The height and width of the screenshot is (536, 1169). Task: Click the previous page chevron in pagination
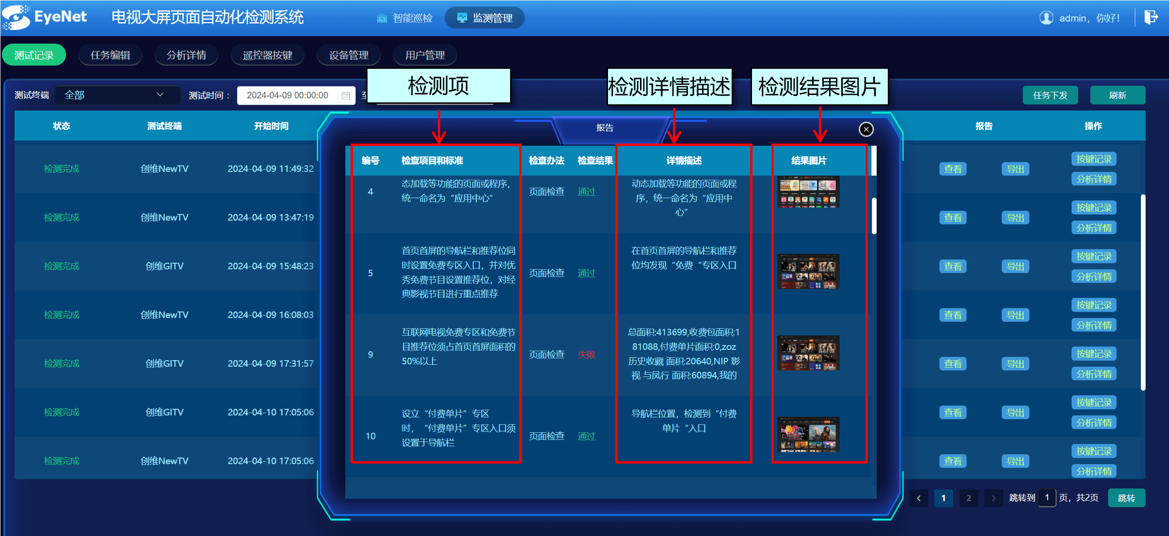point(918,498)
